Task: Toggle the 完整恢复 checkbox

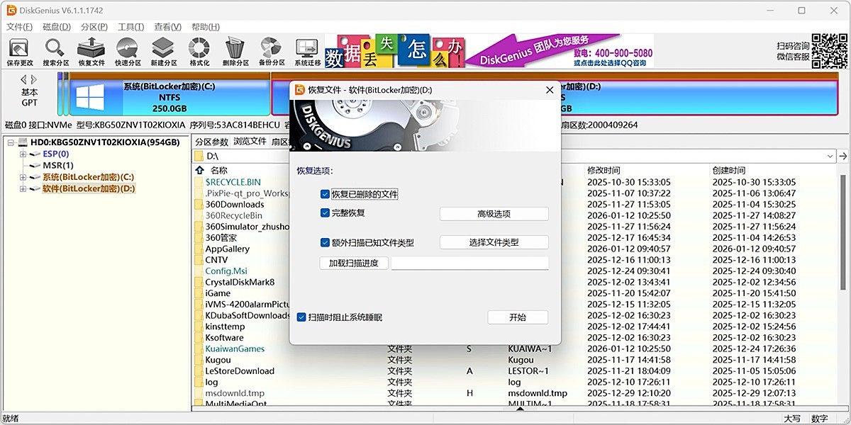Action: tap(323, 214)
